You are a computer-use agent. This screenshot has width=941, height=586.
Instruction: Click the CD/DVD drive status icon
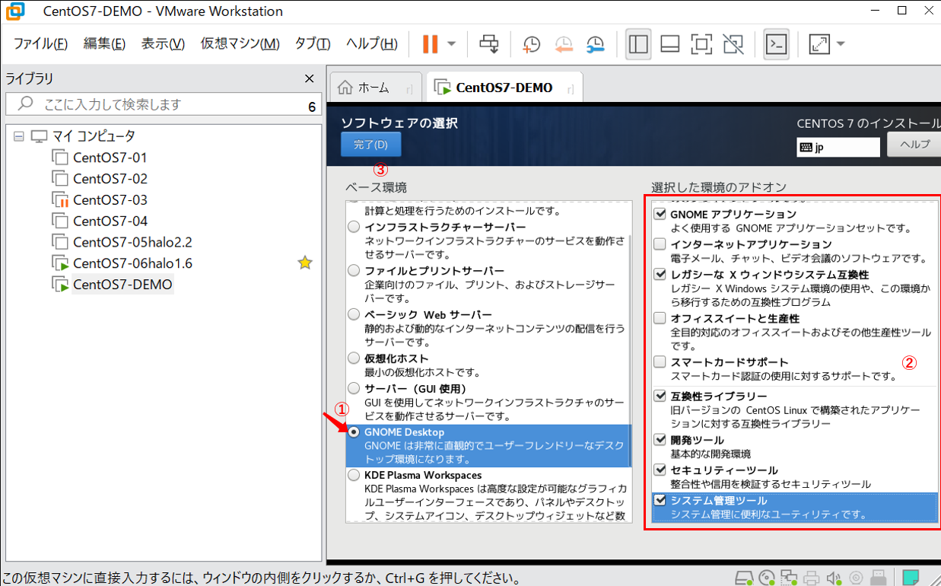768,577
